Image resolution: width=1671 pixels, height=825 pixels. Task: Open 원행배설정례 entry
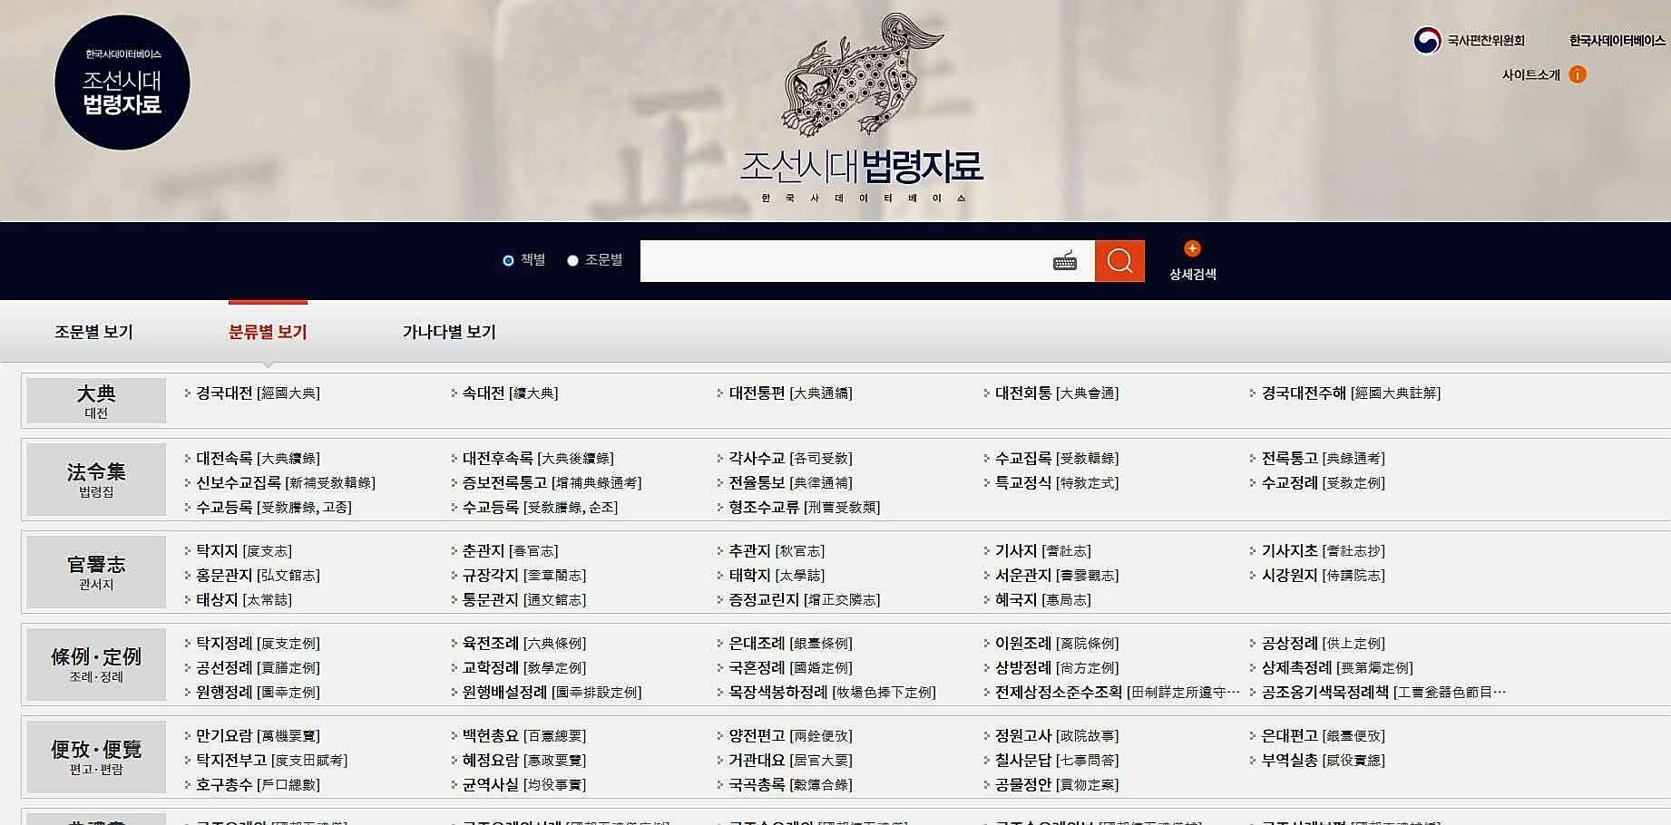(552, 693)
